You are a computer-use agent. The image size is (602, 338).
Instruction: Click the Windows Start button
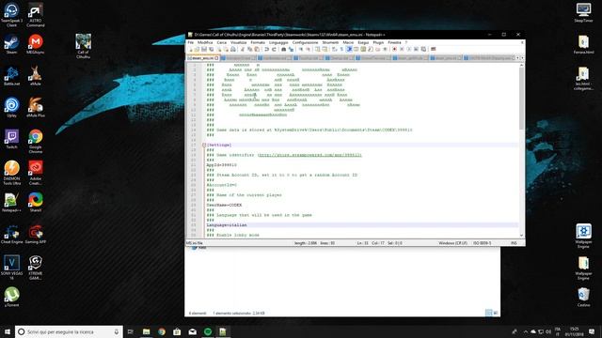click(8, 331)
